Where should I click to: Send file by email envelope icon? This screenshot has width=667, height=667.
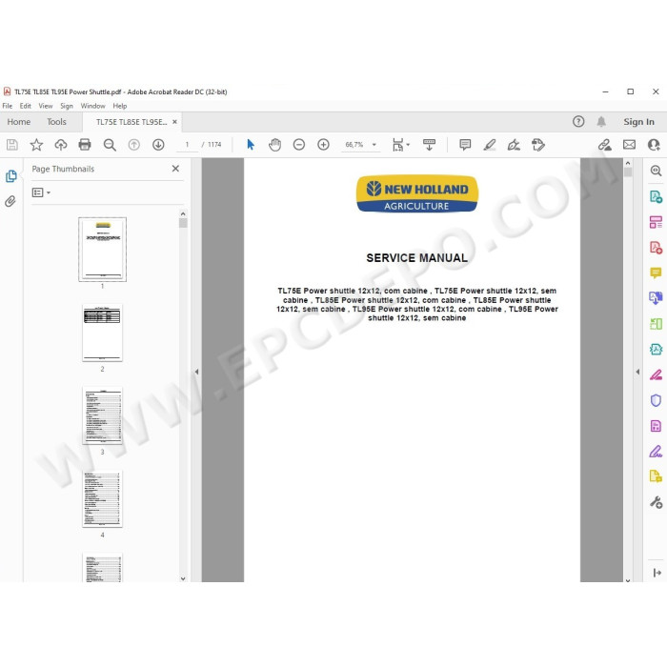[x=629, y=145]
